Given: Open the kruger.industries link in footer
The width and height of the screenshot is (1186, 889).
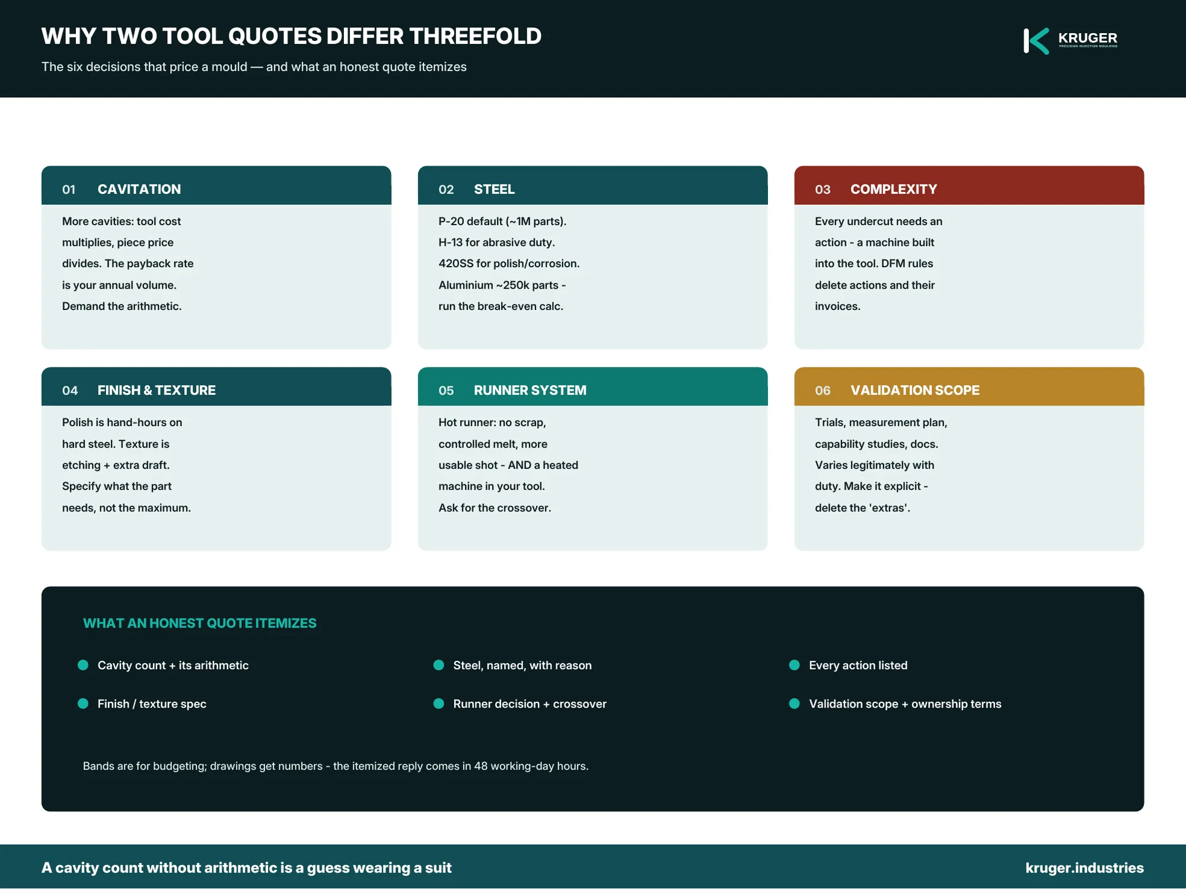Looking at the screenshot, I should (1085, 868).
